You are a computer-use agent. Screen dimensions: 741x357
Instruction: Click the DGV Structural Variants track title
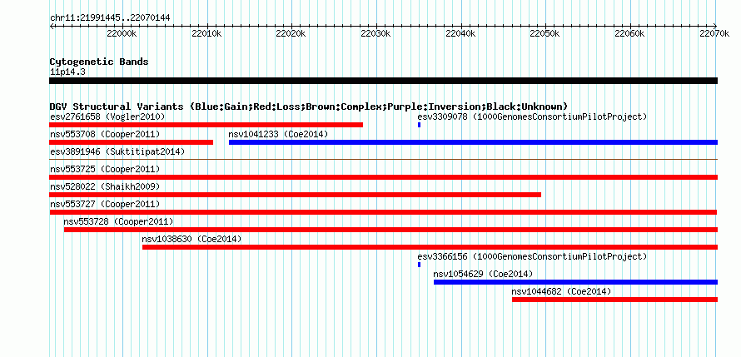click(309, 106)
